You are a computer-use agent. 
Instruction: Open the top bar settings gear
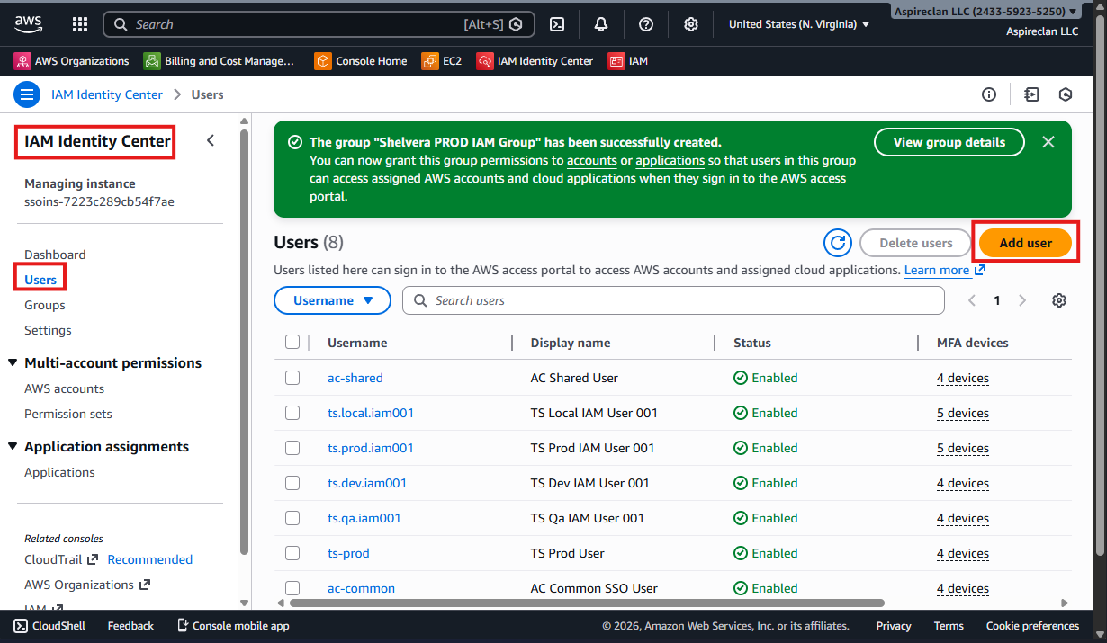point(691,24)
